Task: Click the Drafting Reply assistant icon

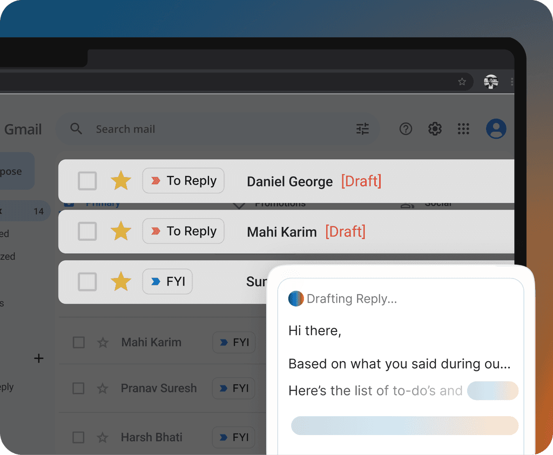Action: [x=296, y=299]
